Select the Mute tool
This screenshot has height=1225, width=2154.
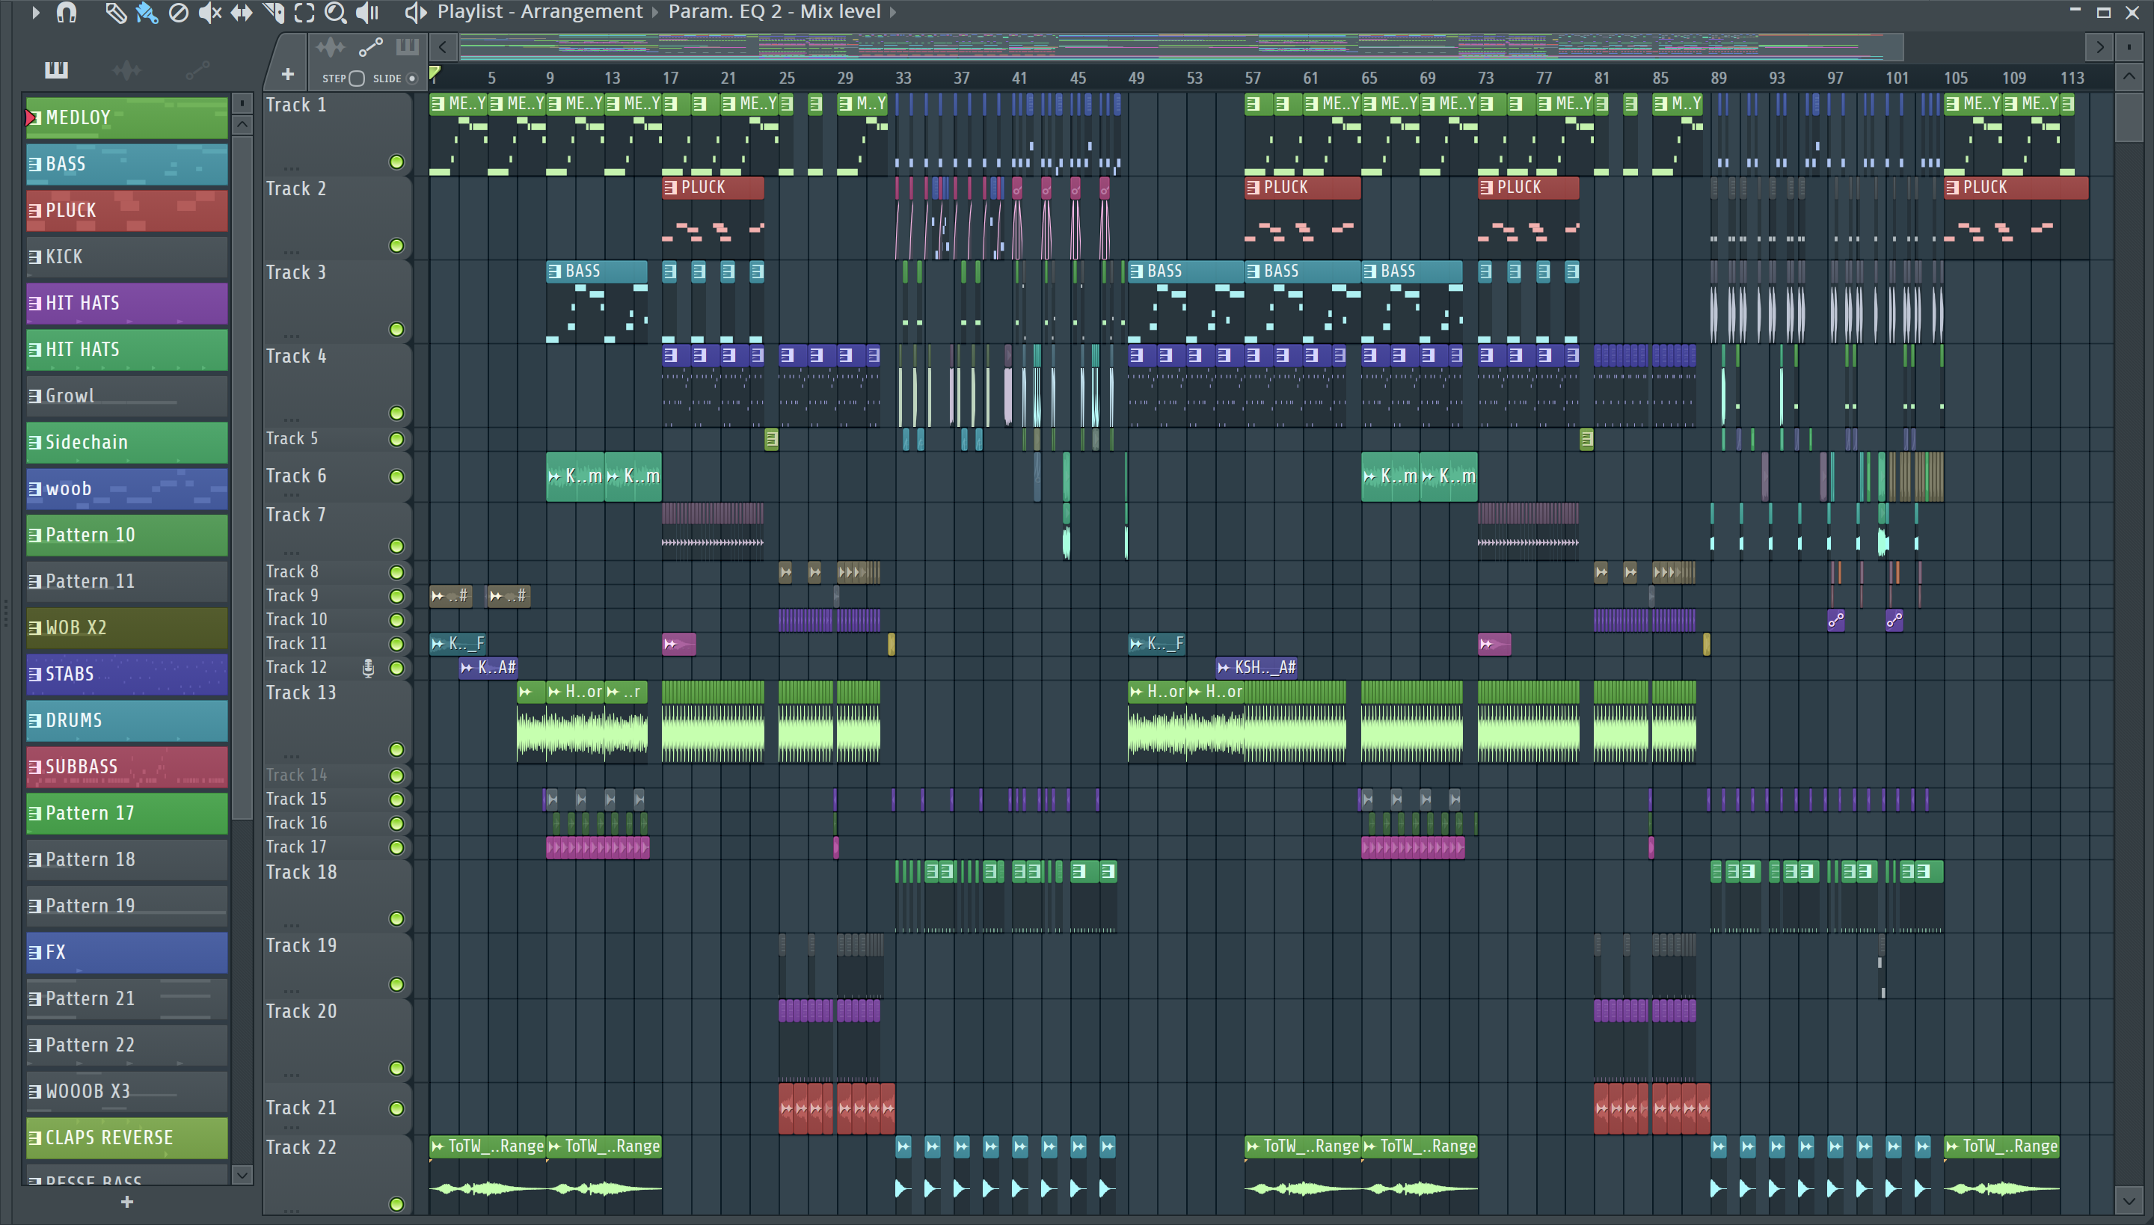pyautogui.click(x=209, y=12)
